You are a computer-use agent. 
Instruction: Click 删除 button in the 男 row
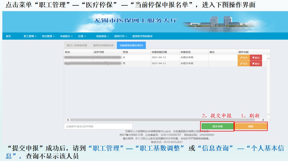coord(256,63)
